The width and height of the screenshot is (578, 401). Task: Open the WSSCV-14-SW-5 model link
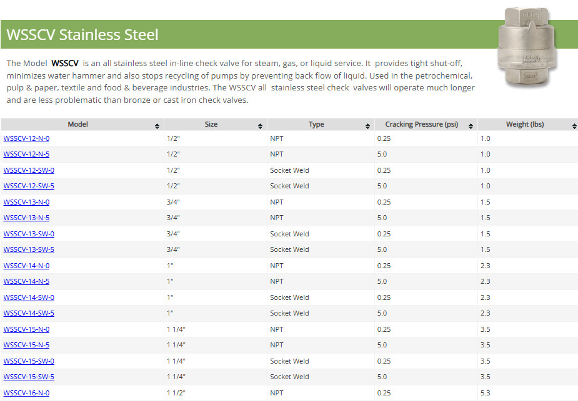tap(29, 313)
